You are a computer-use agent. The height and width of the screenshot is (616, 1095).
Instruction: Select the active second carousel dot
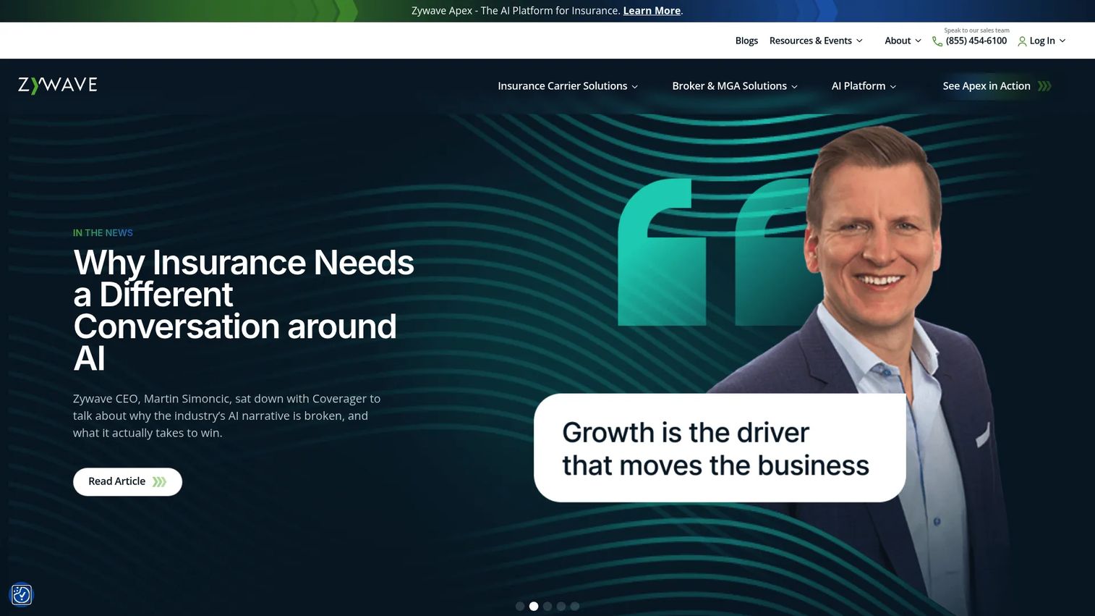coord(534,607)
